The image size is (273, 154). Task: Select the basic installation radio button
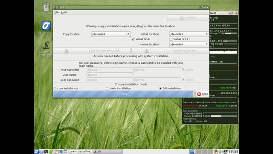point(107,89)
